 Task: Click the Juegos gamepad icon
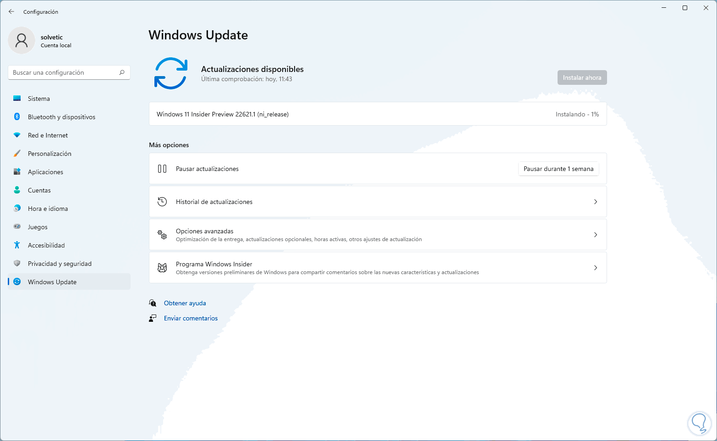pos(17,226)
